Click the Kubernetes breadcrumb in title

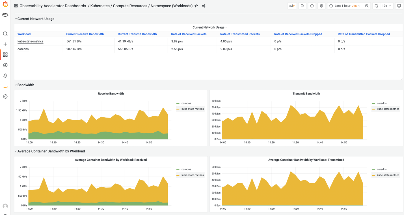[x=101, y=6]
